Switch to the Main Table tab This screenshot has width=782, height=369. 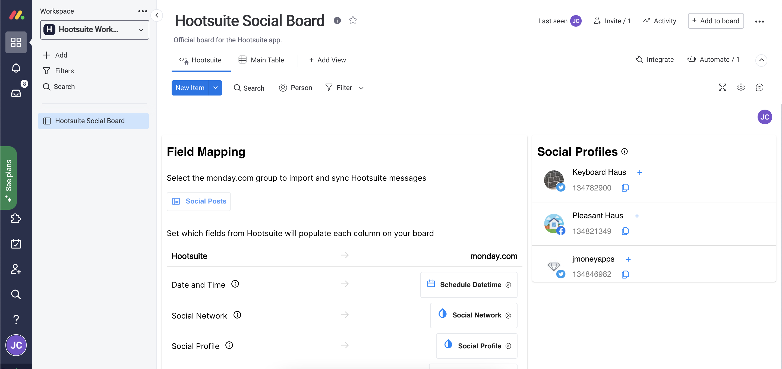click(x=261, y=60)
